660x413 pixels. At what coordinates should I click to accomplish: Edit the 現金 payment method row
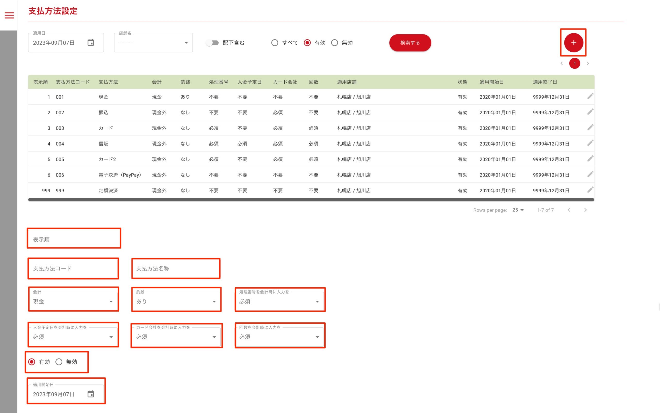(590, 96)
